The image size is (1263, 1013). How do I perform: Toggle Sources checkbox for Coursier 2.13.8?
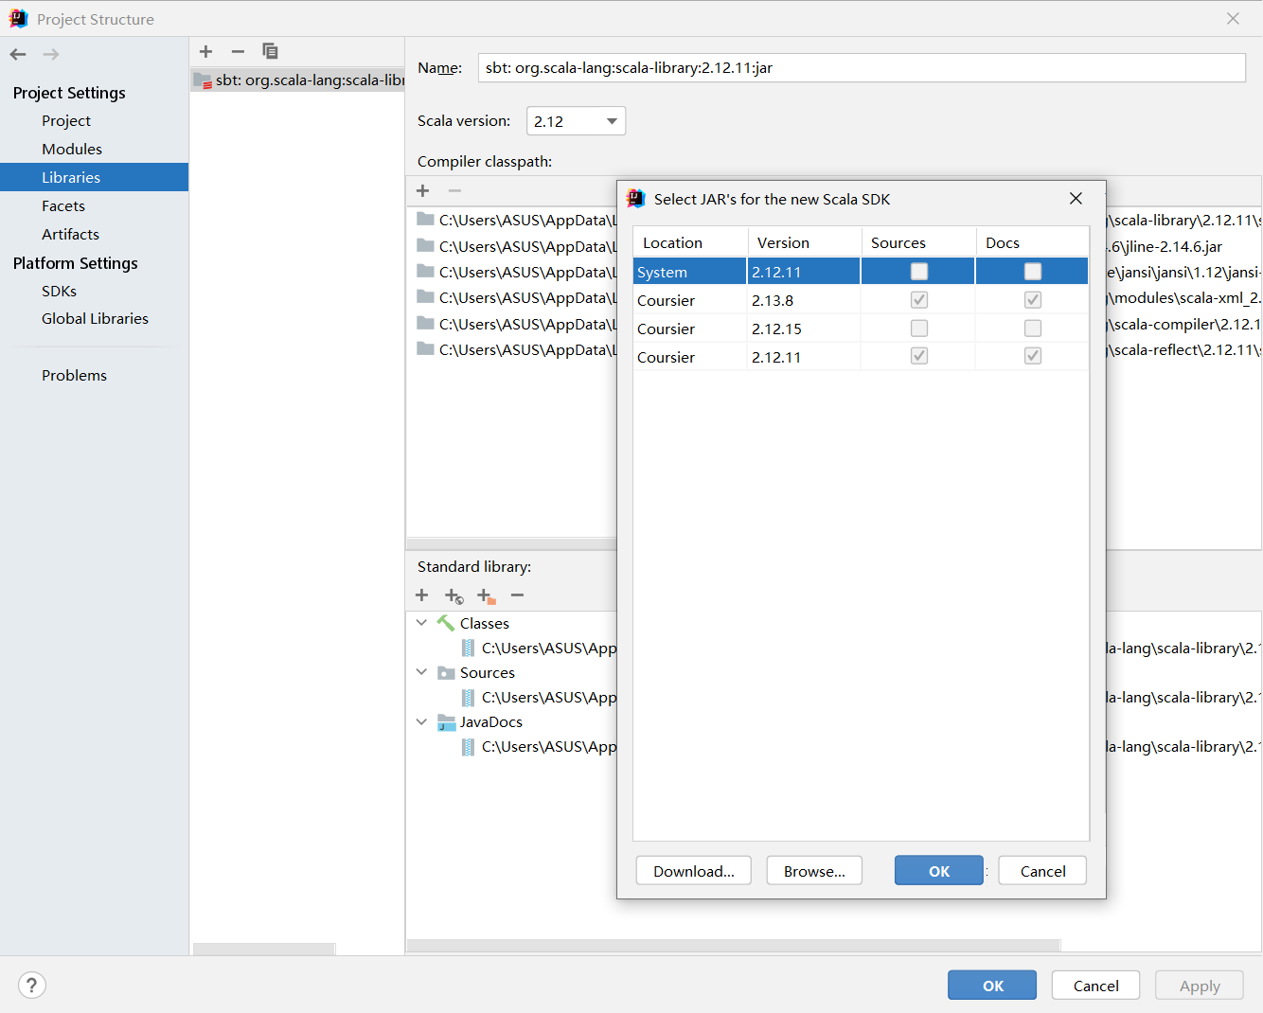point(918,300)
